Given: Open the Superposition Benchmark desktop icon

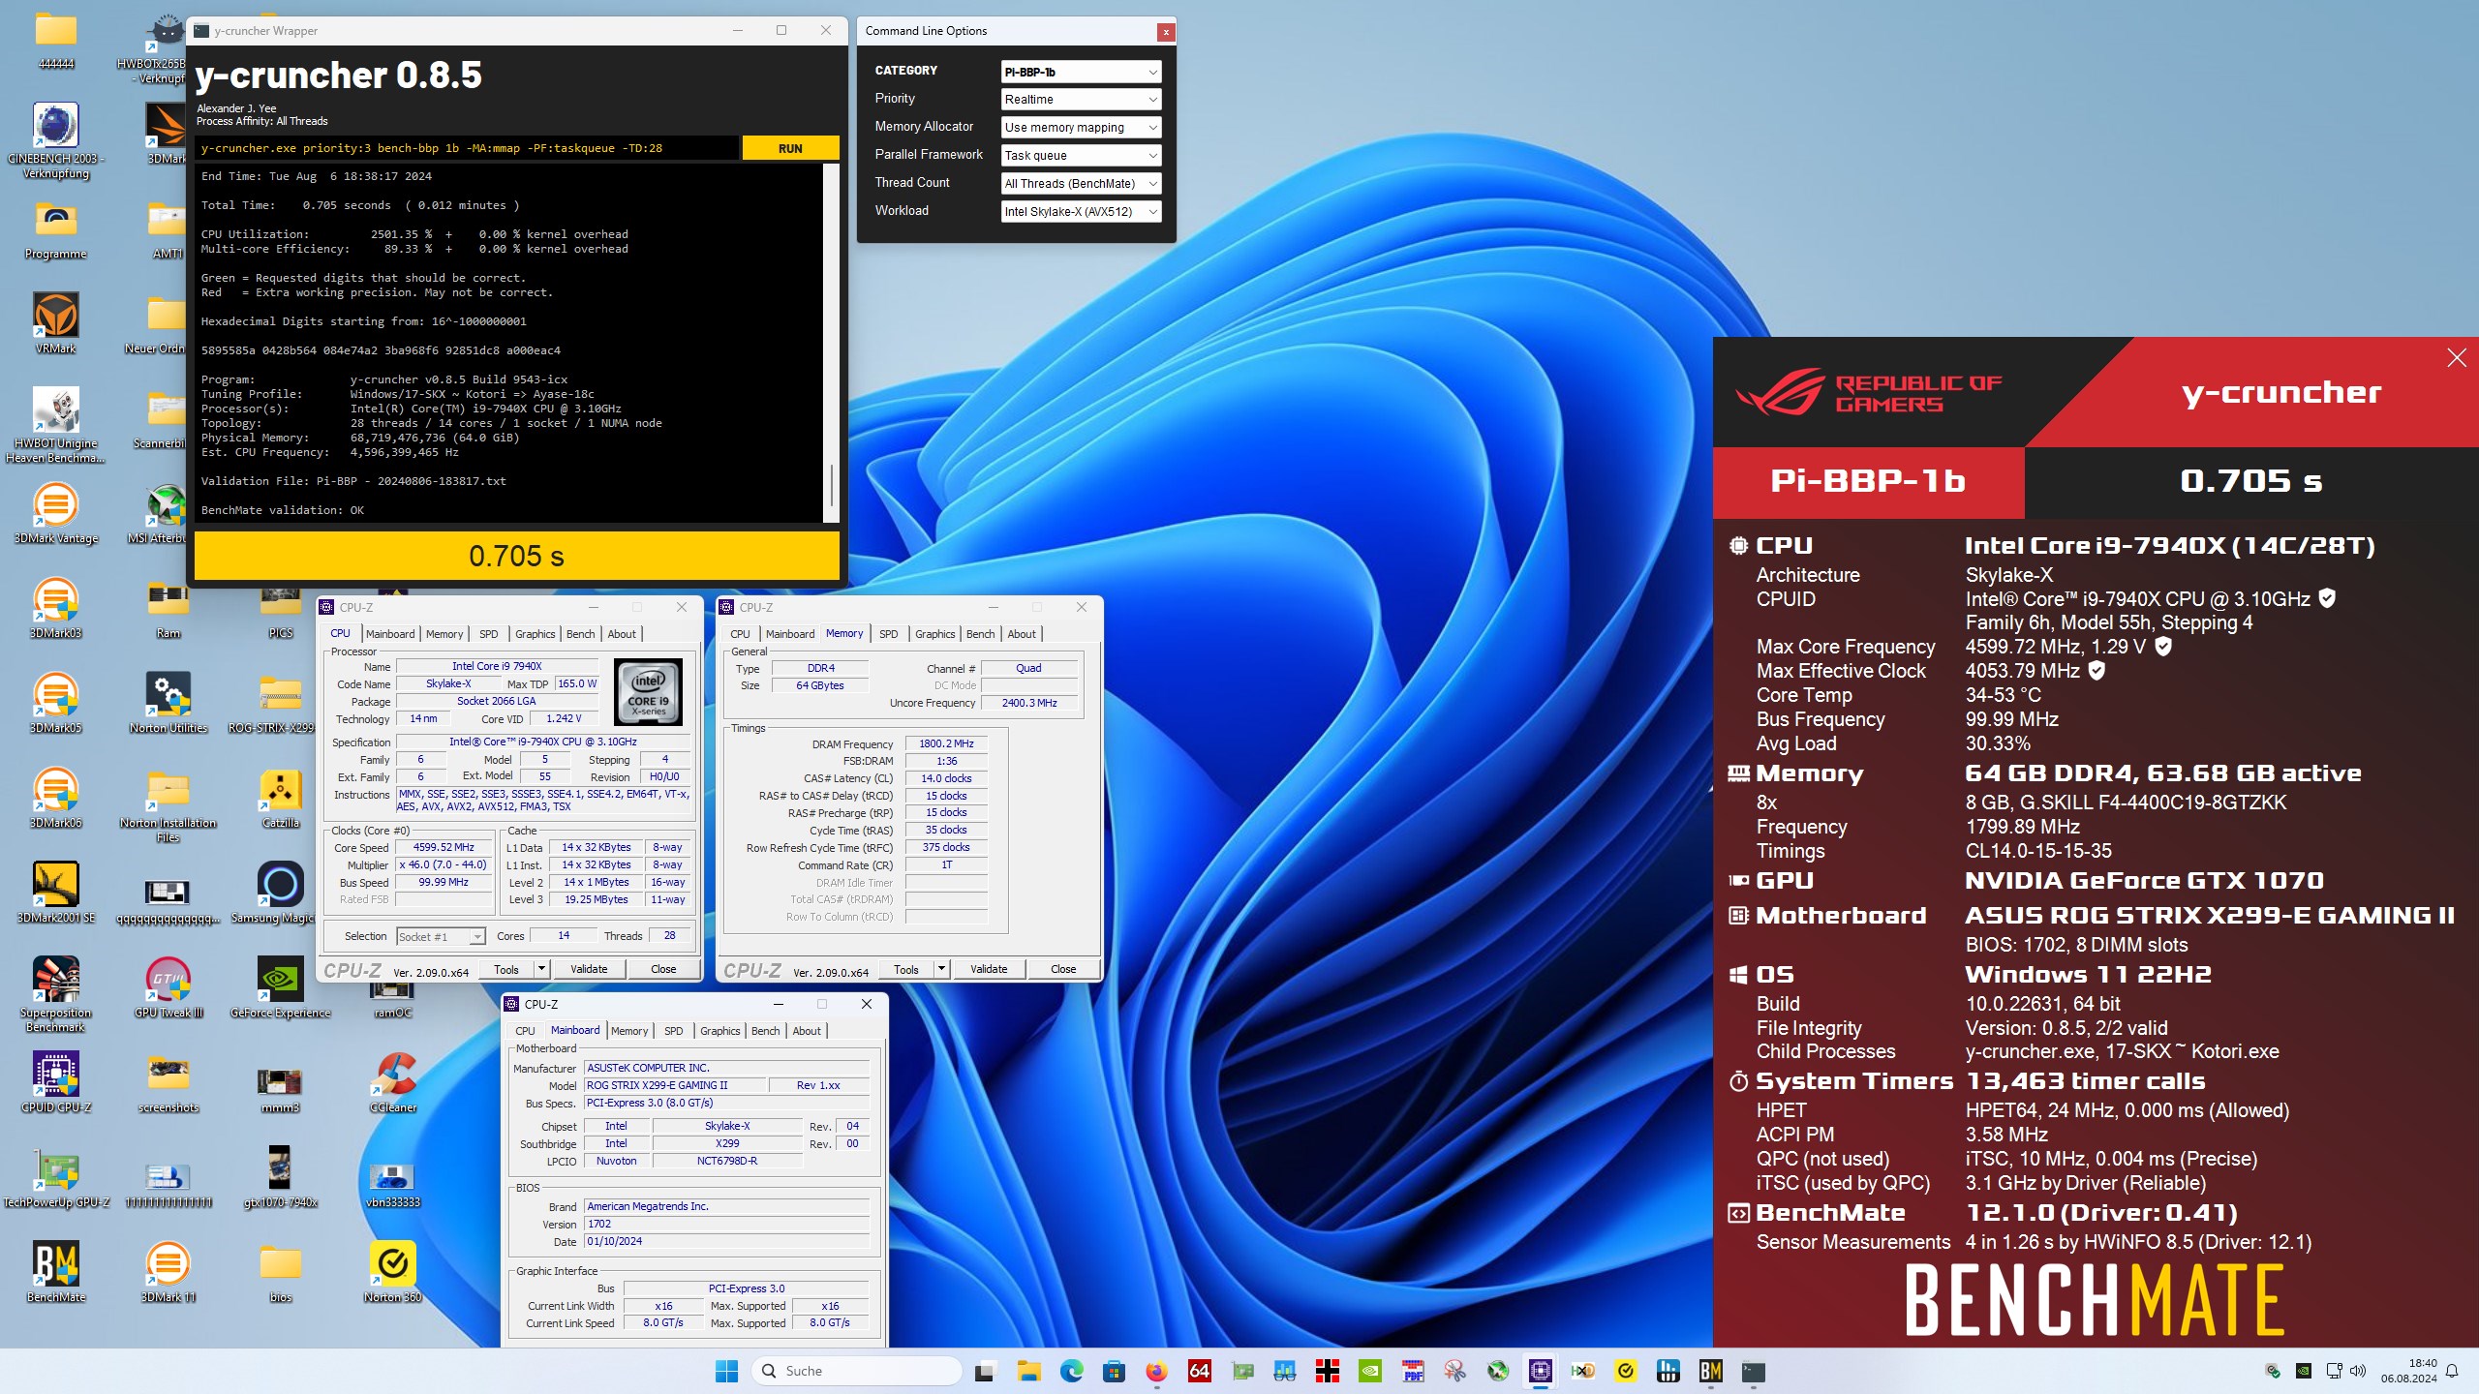Looking at the screenshot, I should pyautogui.click(x=56, y=994).
